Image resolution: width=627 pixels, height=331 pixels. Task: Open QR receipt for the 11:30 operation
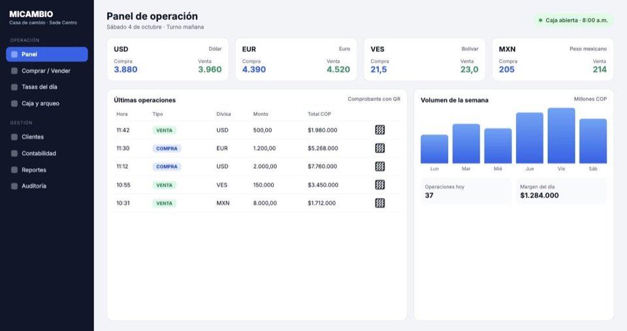click(x=380, y=148)
